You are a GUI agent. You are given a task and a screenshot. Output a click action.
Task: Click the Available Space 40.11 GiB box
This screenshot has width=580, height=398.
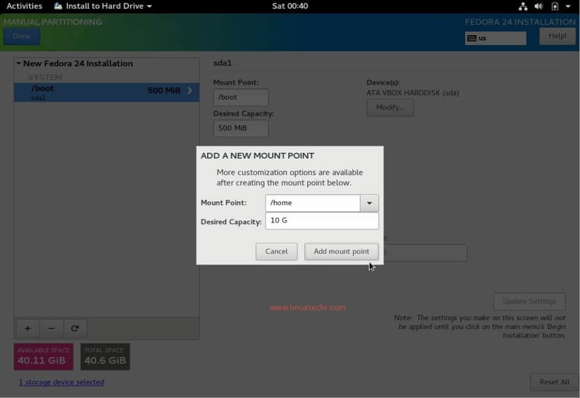coord(44,357)
